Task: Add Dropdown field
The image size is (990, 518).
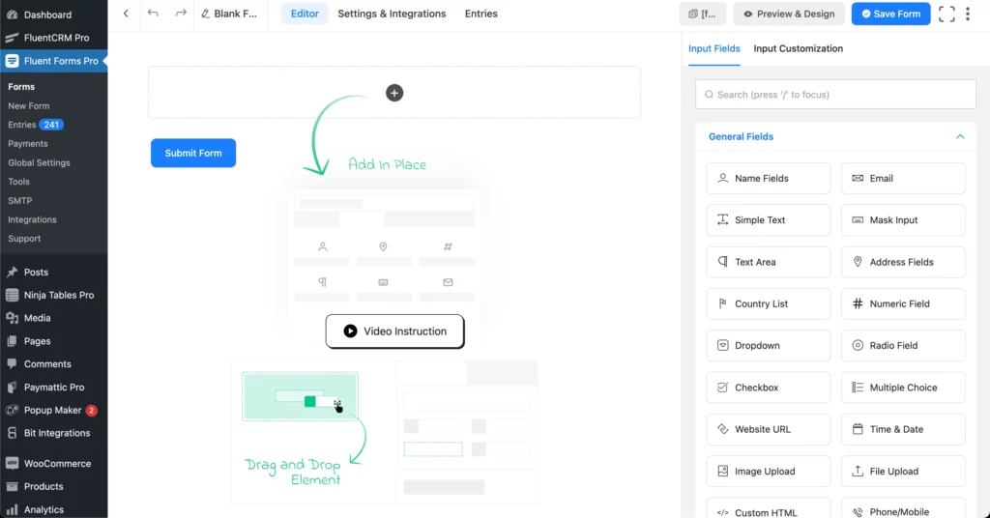Action: [x=768, y=346]
